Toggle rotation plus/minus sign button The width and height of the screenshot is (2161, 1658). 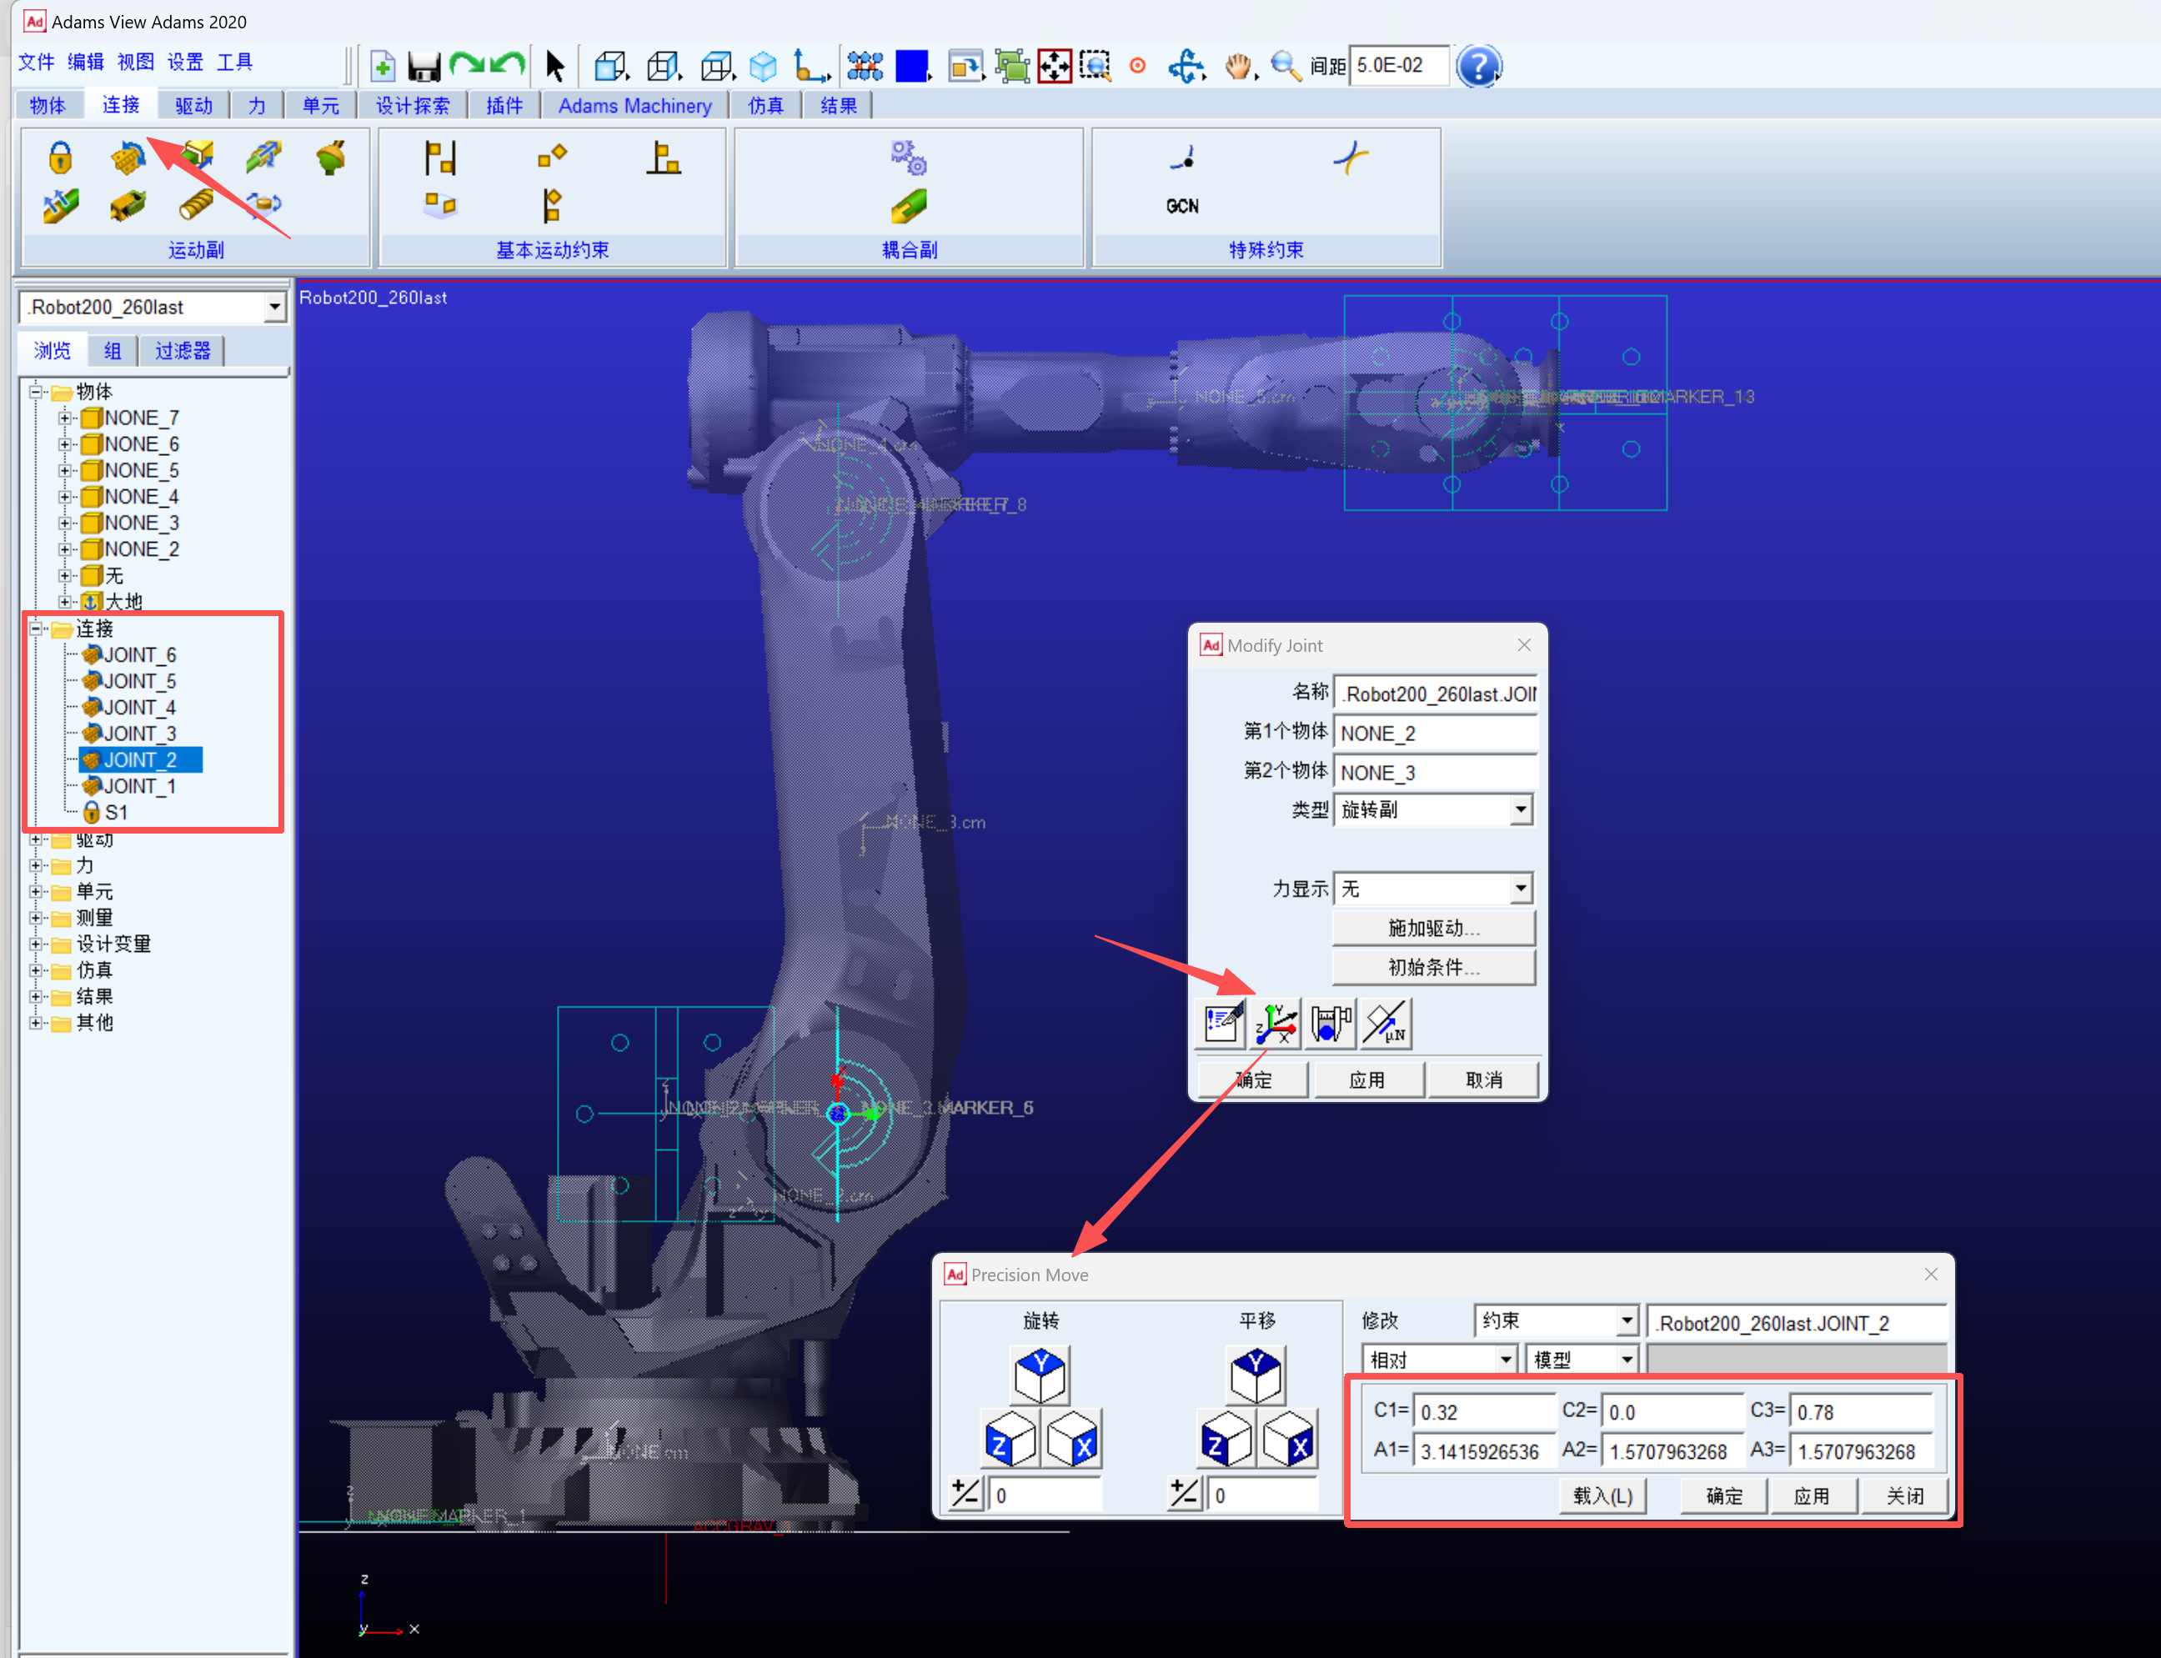click(965, 1493)
